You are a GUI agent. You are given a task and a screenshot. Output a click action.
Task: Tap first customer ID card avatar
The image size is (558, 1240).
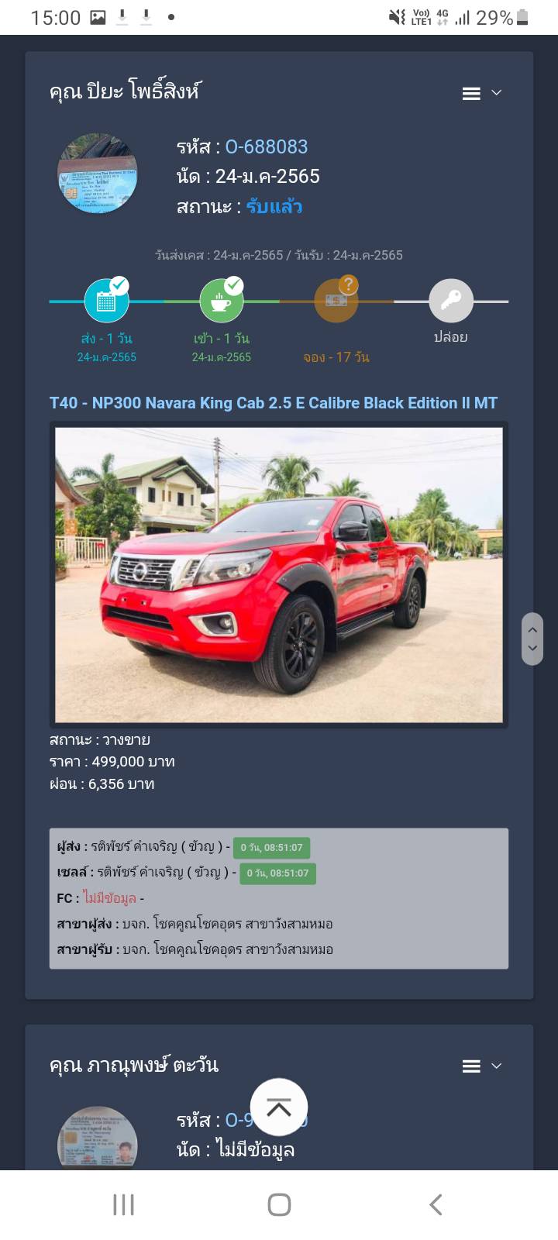pyautogui.click(x=98, y=174)
